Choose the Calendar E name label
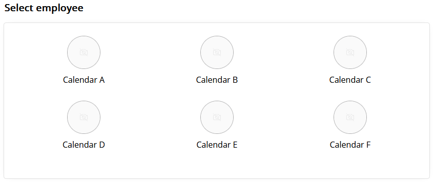This screenshot has width=435, height=185. tap(217, 145)
